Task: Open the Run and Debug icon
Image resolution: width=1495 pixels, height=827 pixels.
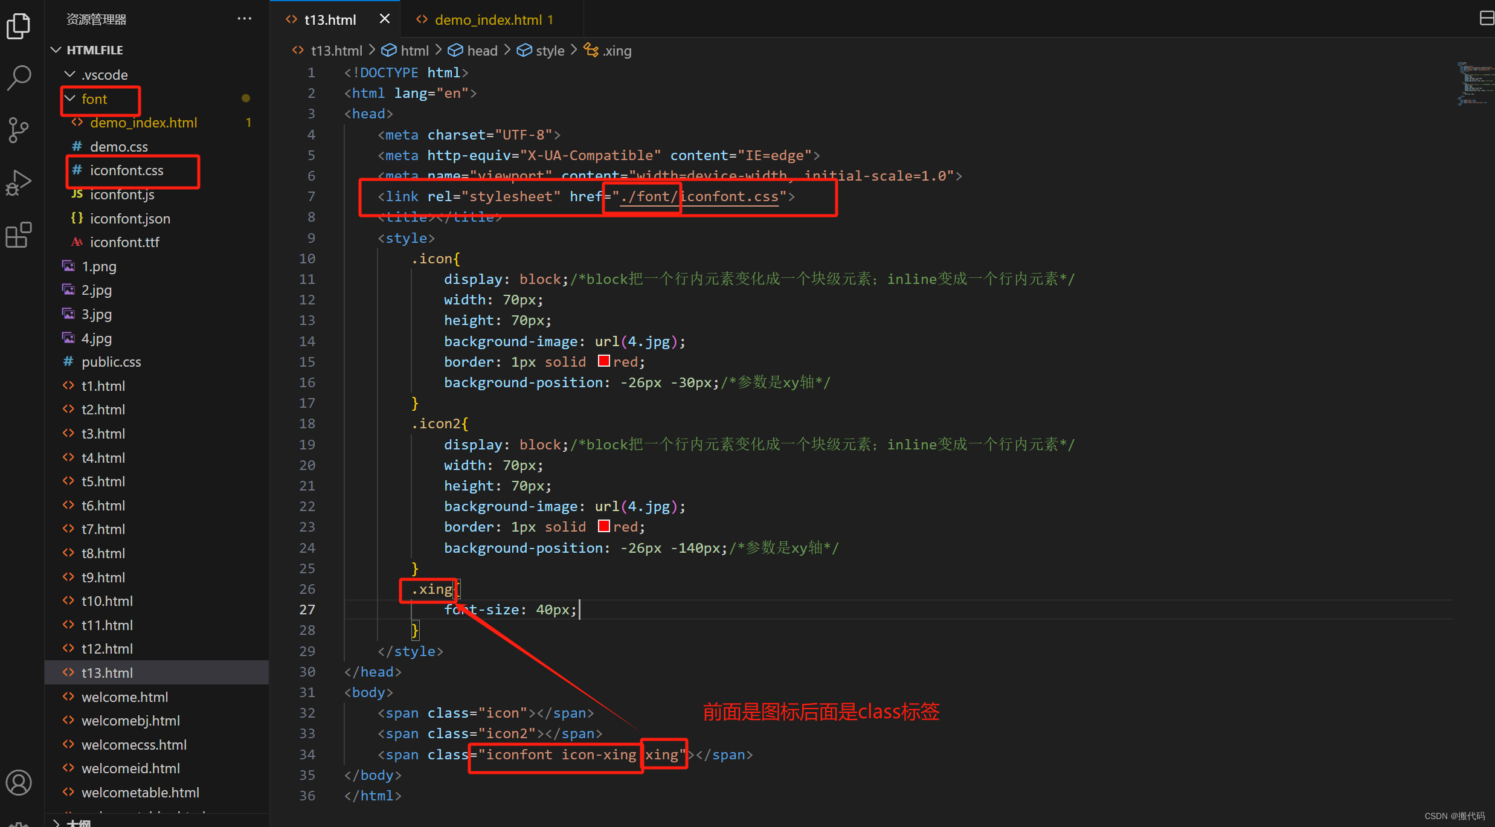Action: [x=19, y=182]
